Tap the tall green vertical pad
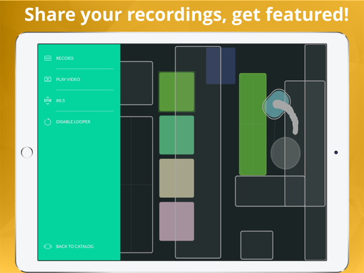The width and height of the screenshot is (364, 273). pyautogui.click(x=253, y=124)
